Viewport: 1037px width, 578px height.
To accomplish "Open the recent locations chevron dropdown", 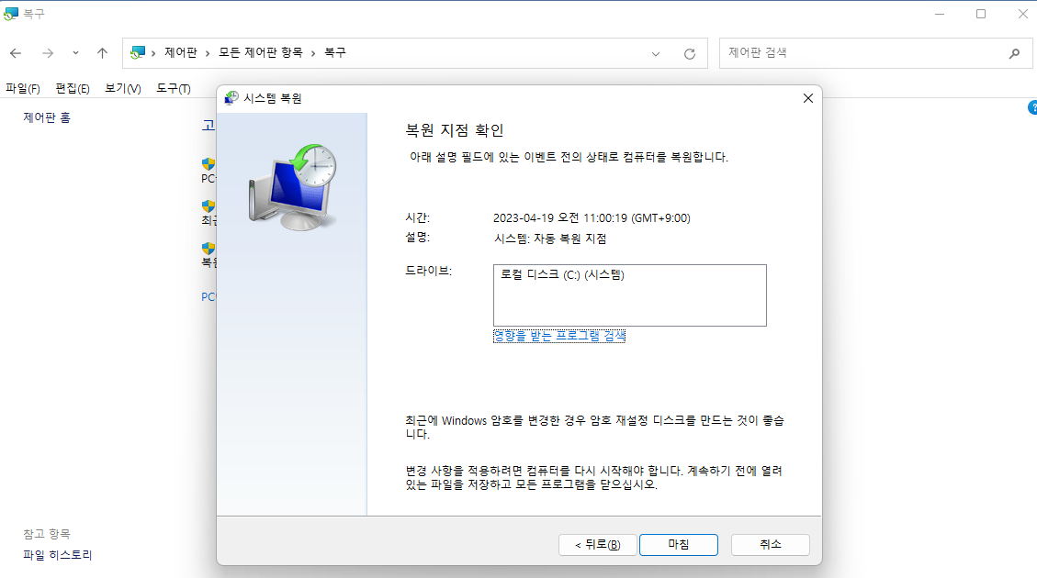I will 75,52.
